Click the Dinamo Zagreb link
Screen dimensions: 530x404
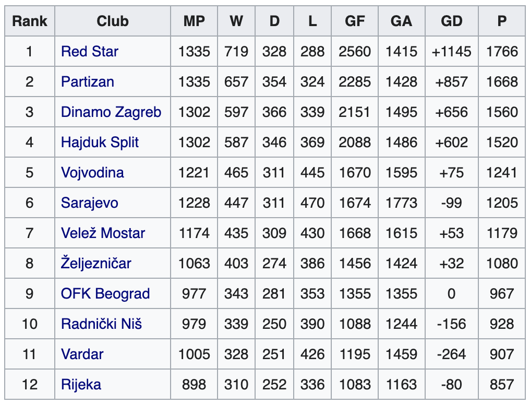(x=111, y=112)
